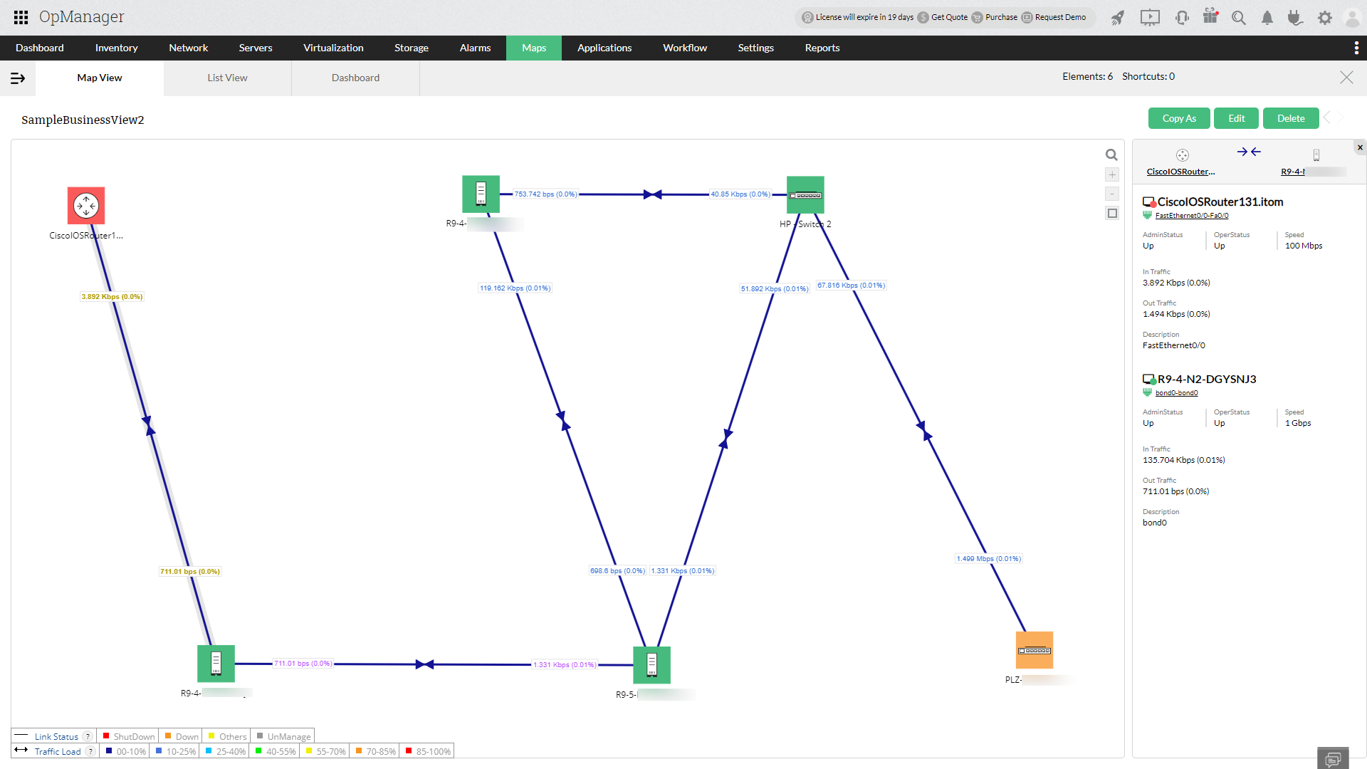Screen dimensions: 1367x769
Task: Open the support headset icon
Action: tap(1182, 18)
